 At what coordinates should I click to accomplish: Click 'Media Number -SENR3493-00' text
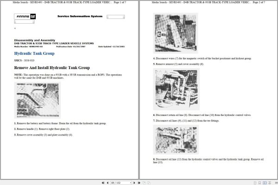tap(28, 47)
